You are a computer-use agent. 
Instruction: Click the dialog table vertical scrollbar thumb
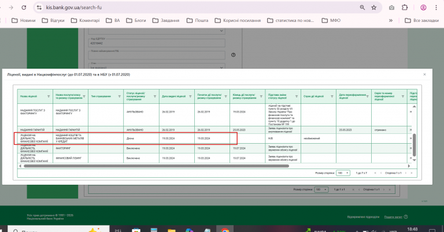click(415, 145)
